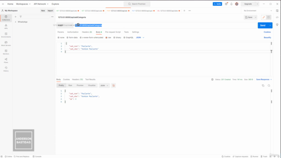
Task: Select the binary body type
Action: (x=117, y=38)
